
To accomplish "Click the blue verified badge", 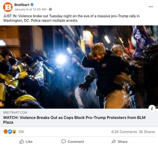I will pyautogui.click(x=32, y=5).
